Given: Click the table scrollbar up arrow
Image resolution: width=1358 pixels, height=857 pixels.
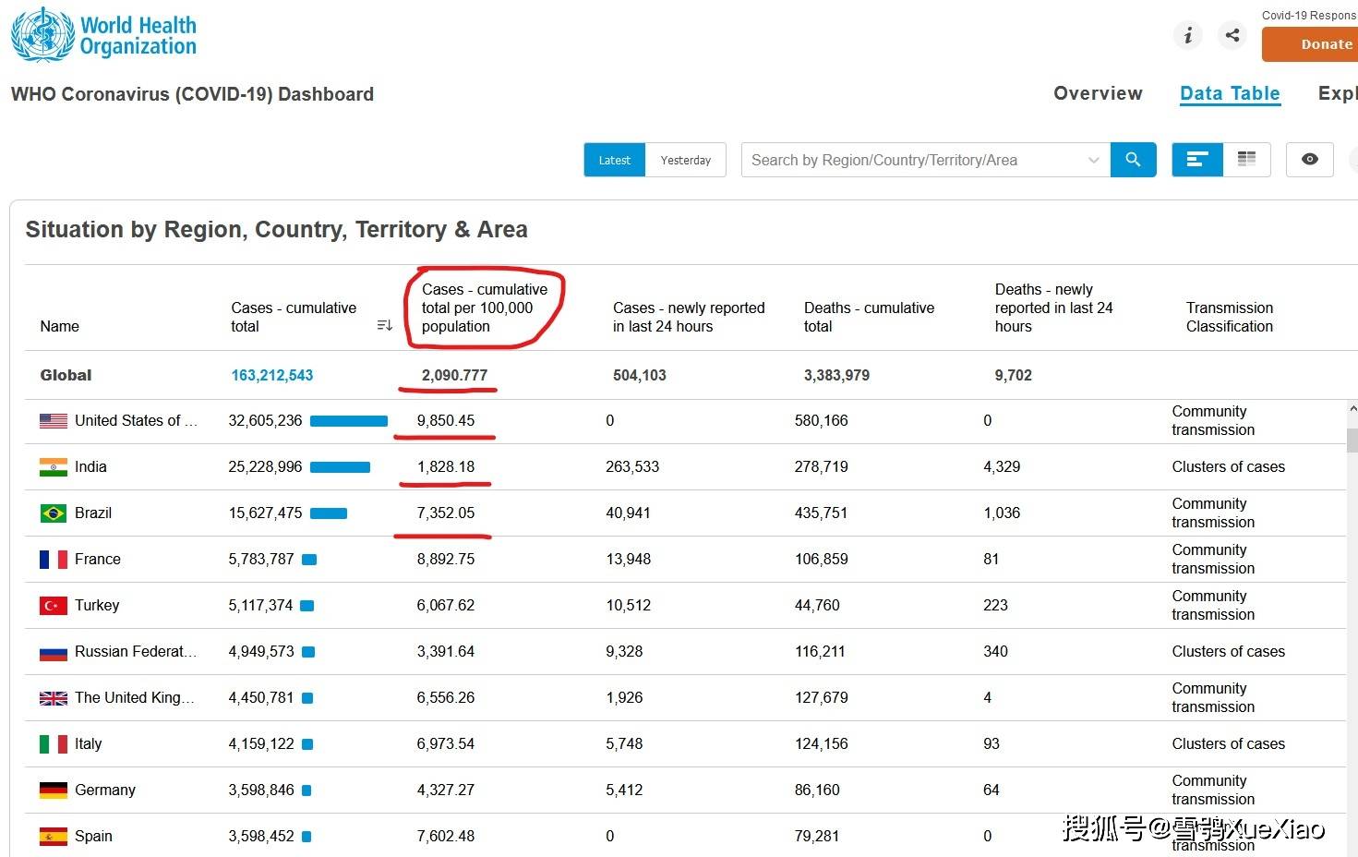Looking at the screenshot, I should (1352, 408).
